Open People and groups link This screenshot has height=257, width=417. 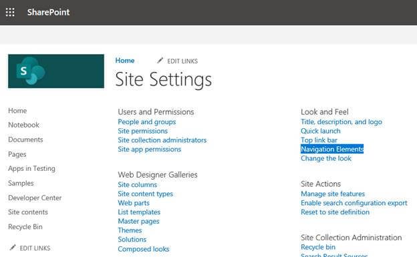(x=147, y=122)
